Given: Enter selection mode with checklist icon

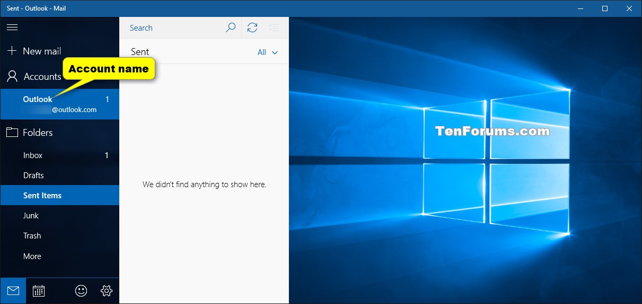Looking at the screenshot, I should [274, 27].
